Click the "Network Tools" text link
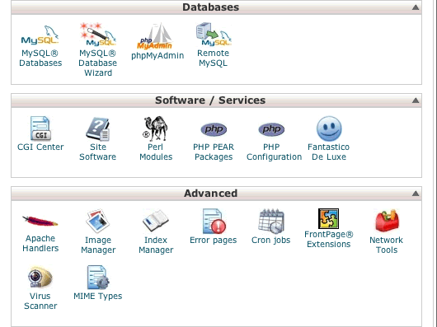 click(x=387, y=245)
